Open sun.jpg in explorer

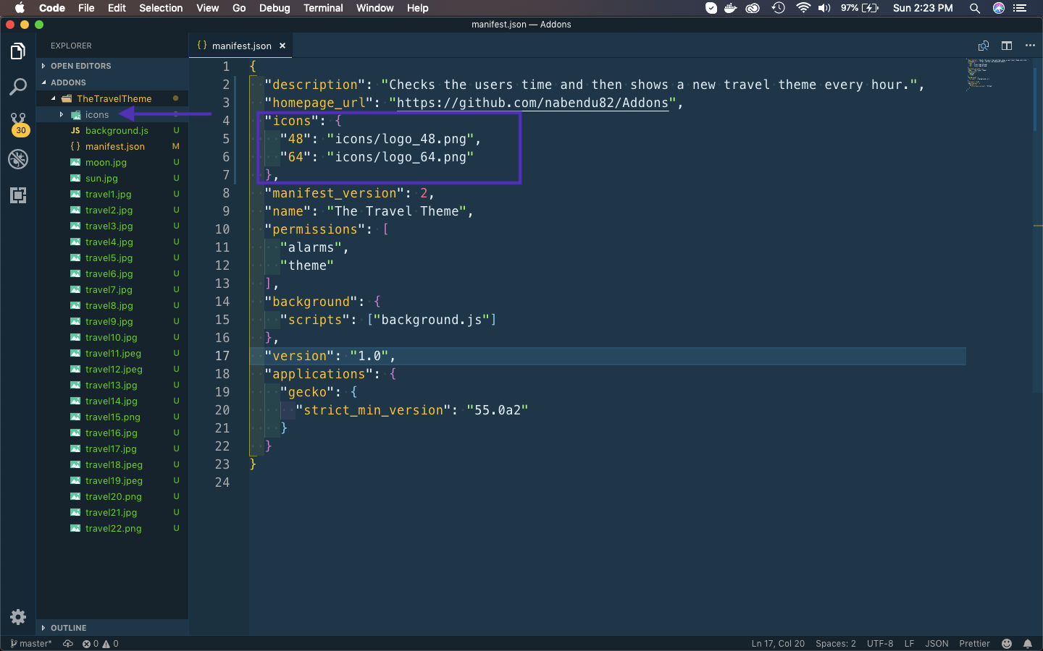[x=112, y=179]
